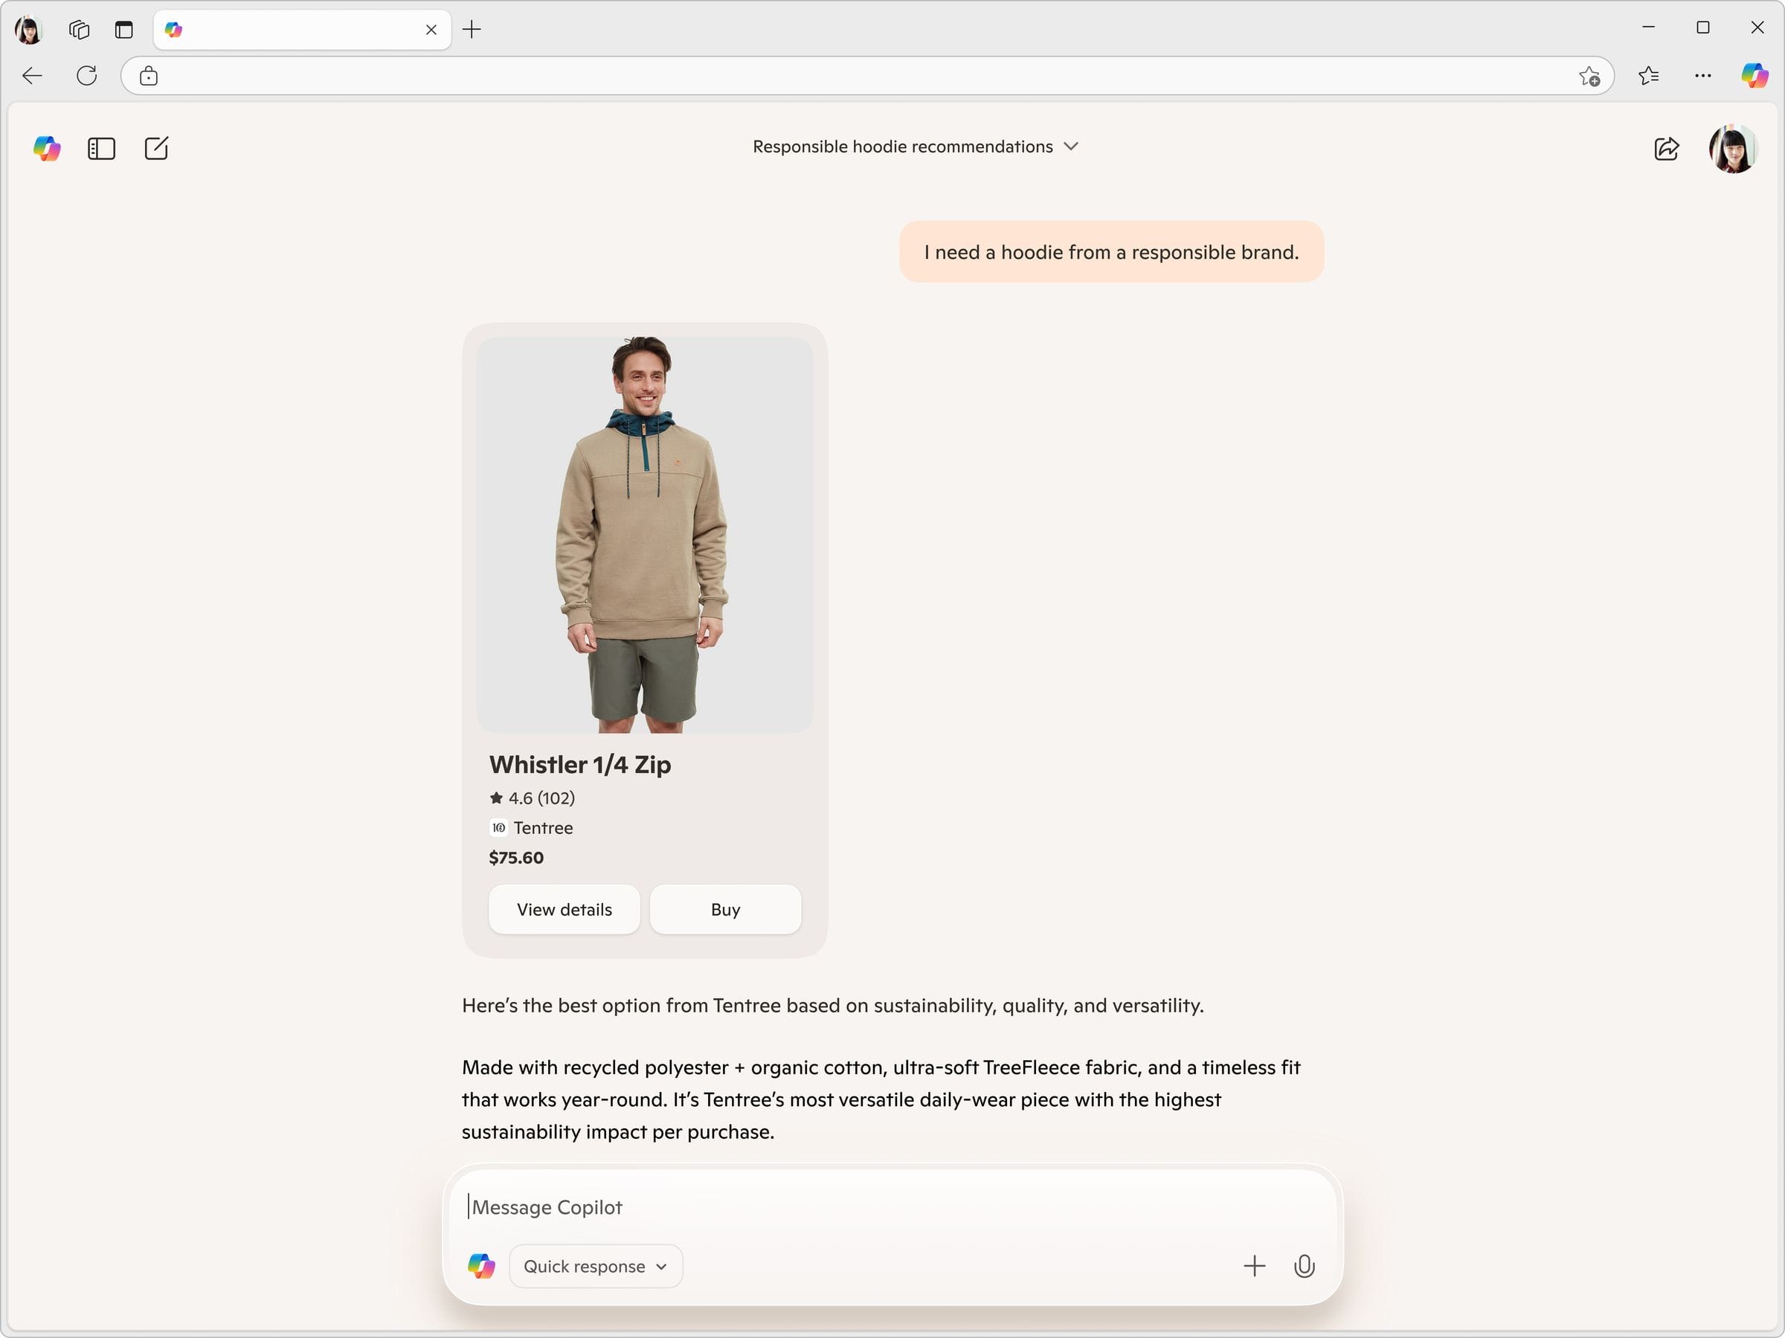Open the browser favorites list icon
Image resolution: width=1785 pixels, height=1338 pixels.
(1648, 76)
